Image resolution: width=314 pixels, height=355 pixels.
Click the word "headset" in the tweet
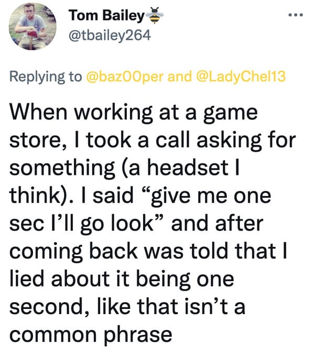click(188, 167)
